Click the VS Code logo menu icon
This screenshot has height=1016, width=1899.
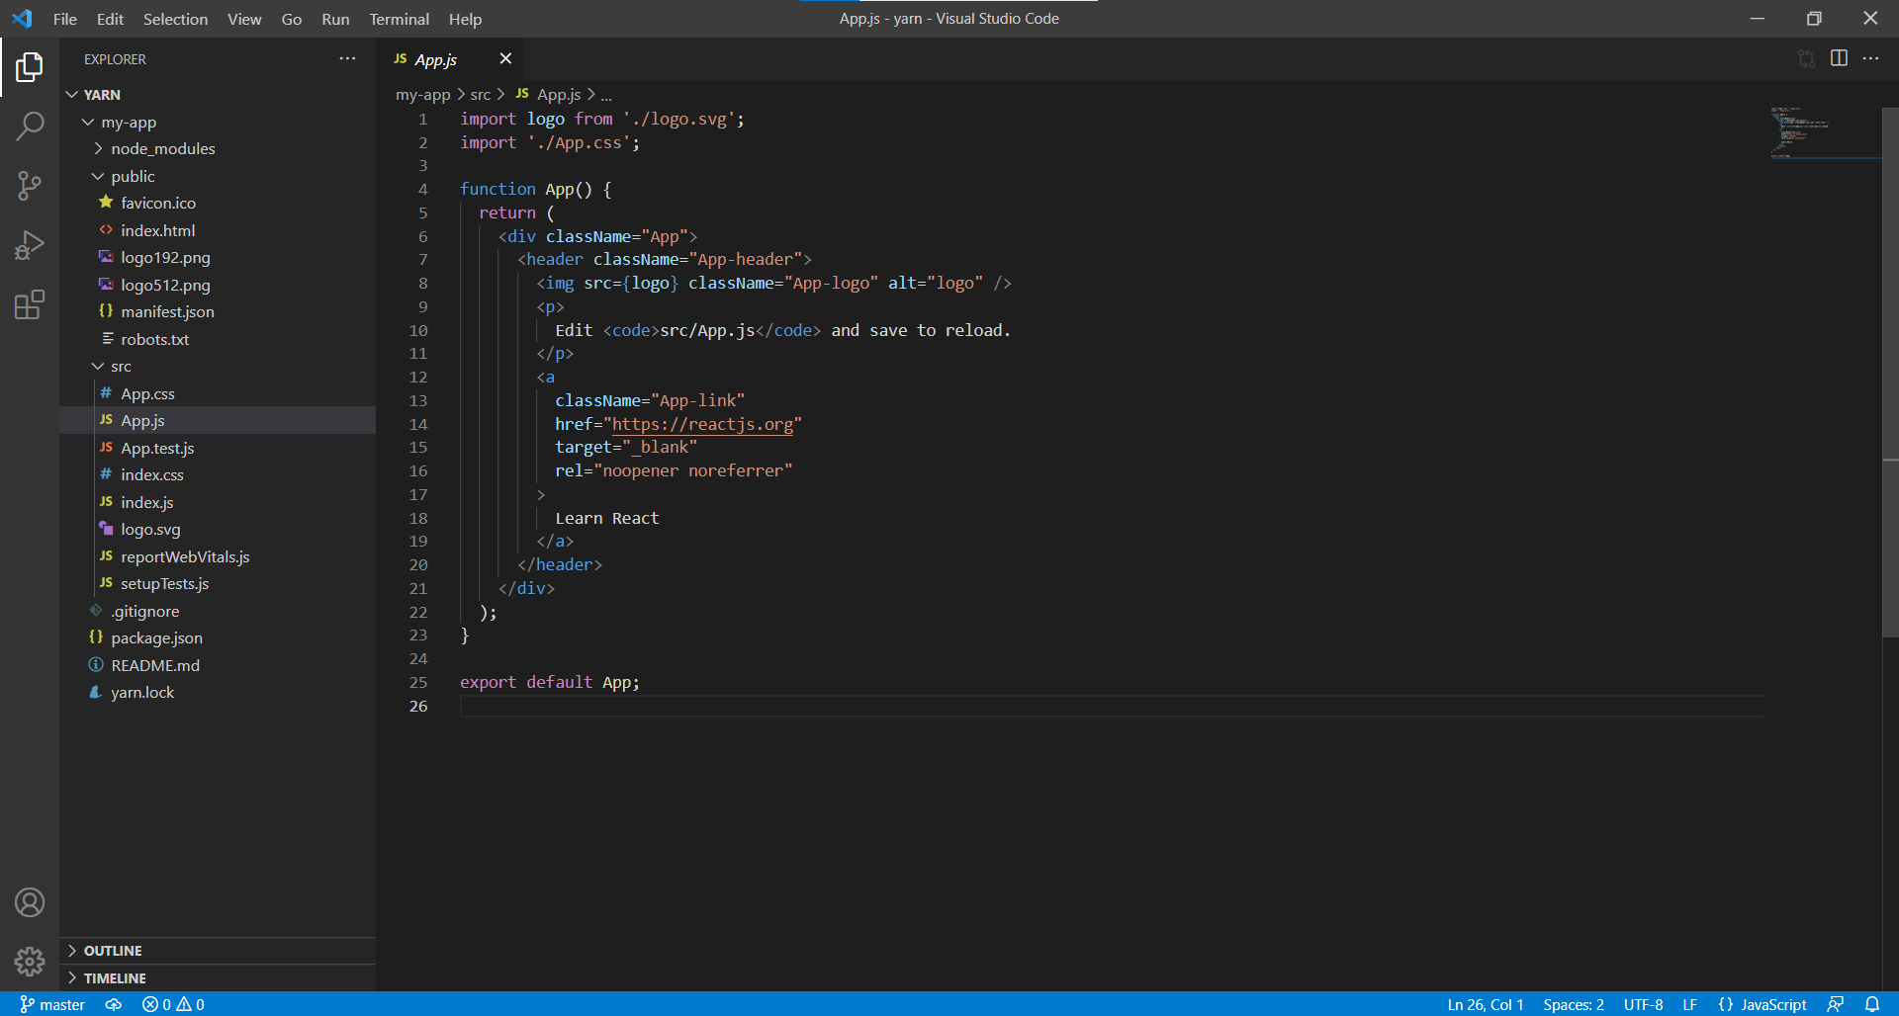(22, 19)
